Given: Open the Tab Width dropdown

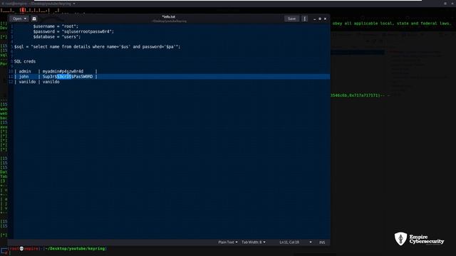Looking at the screenshot, I should 254,242.
